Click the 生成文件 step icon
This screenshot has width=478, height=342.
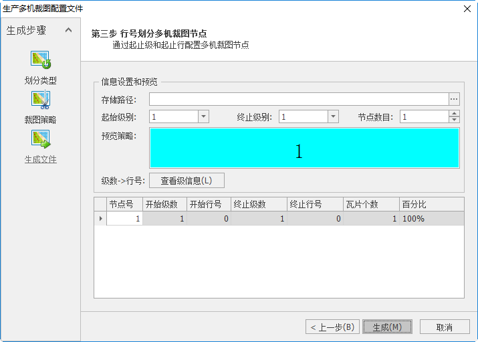tap(41, 139)
